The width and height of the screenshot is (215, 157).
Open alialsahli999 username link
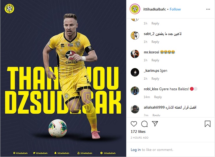(154, 107)
